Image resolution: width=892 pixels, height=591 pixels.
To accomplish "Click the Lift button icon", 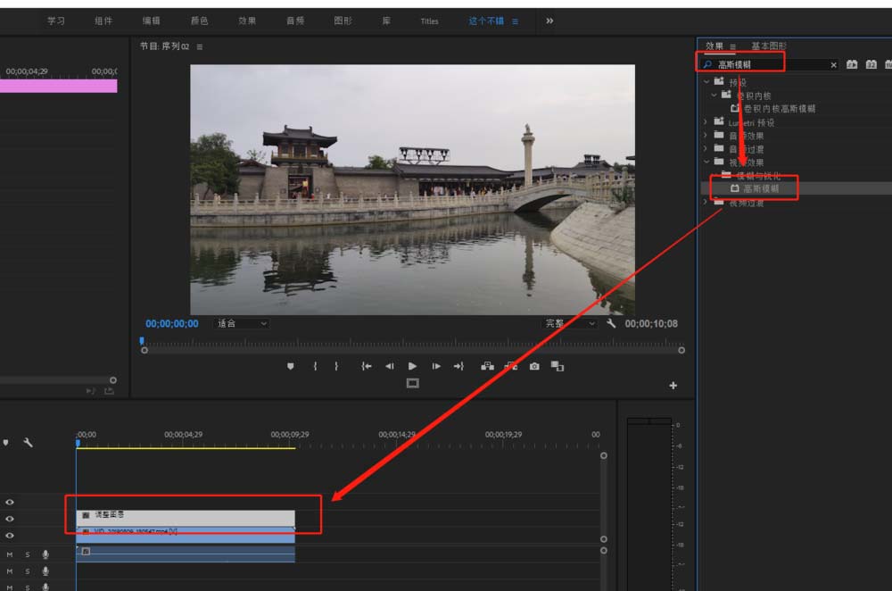I will click(x=487, y=366).
